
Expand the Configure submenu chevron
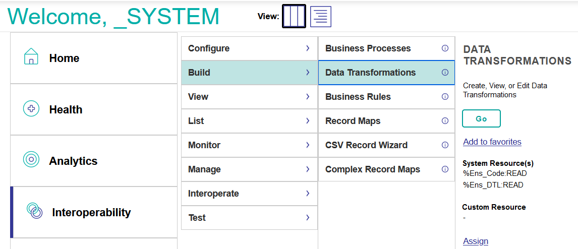[308, 48]
